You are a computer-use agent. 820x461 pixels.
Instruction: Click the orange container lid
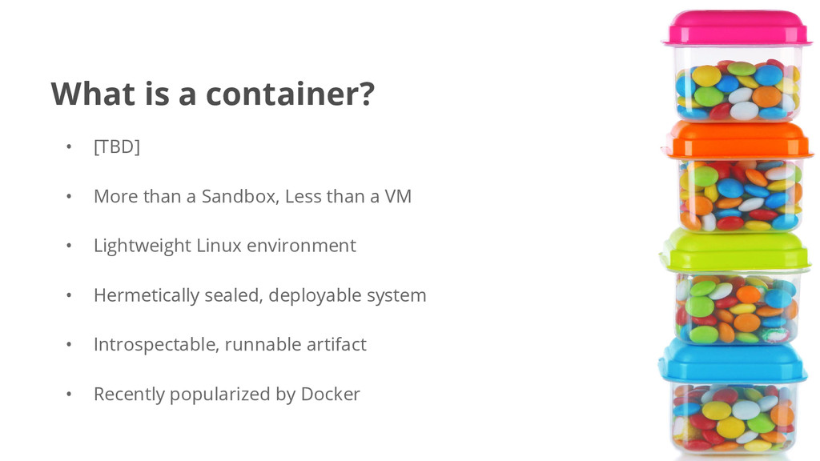coord(738,140)
